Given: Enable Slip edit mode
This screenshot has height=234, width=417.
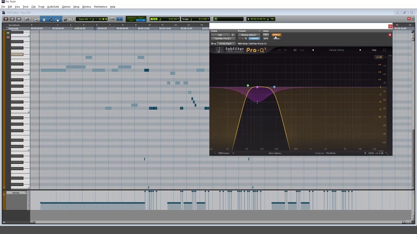Looking at the screenshot, I should [x=131, y=20].
